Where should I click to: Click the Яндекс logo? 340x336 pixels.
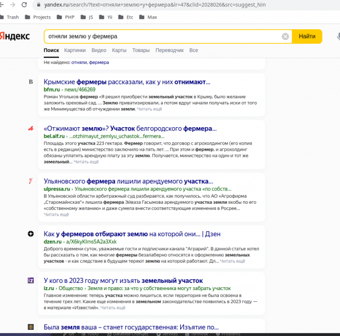15,36
